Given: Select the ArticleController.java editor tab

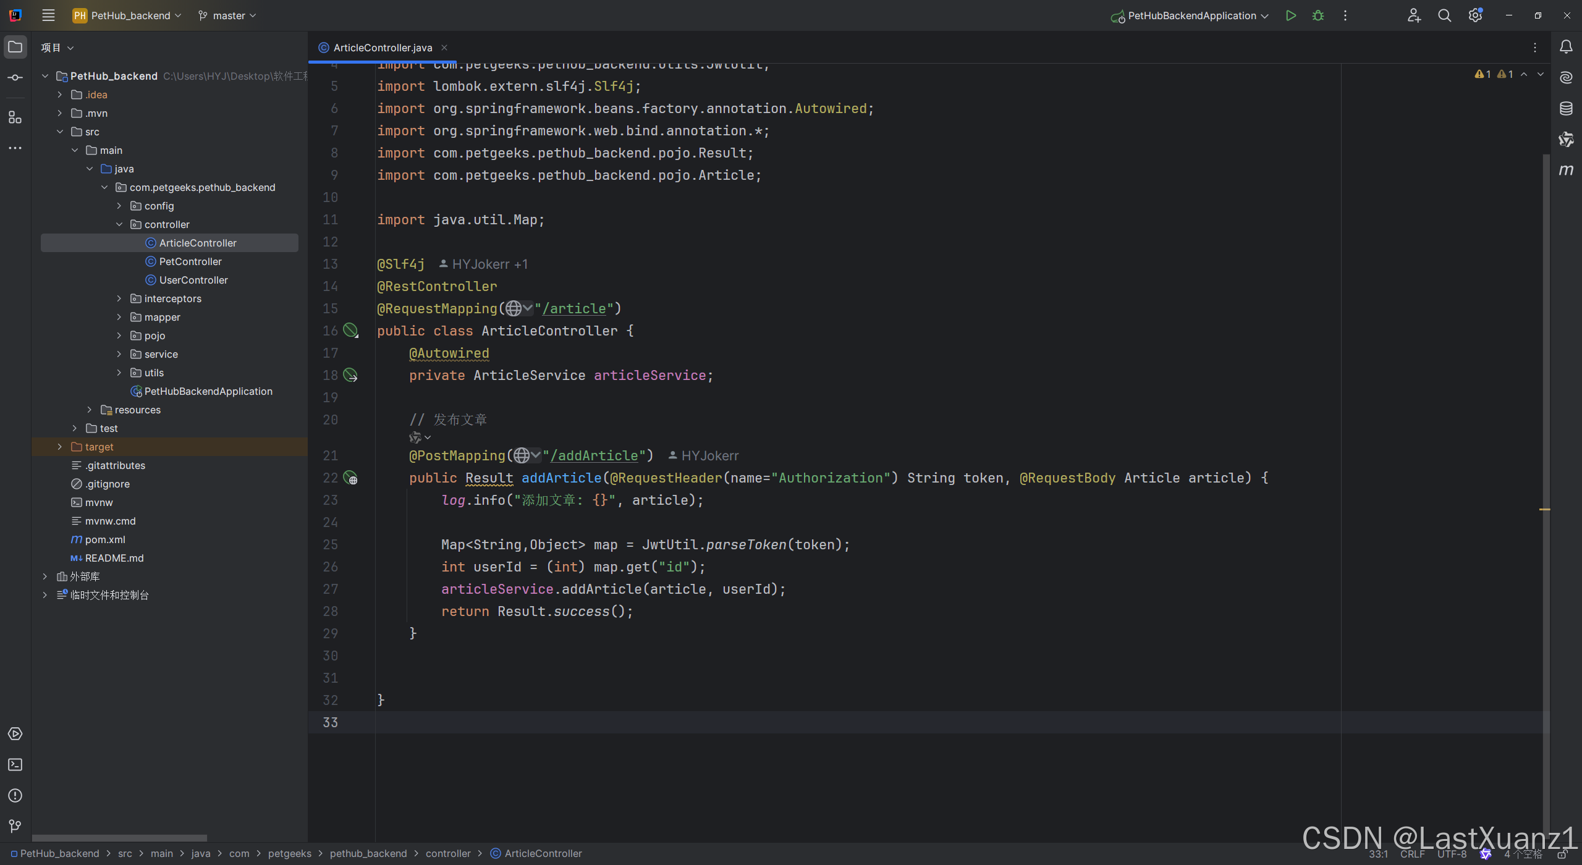Looking at the screenshot, I should 382,48.
